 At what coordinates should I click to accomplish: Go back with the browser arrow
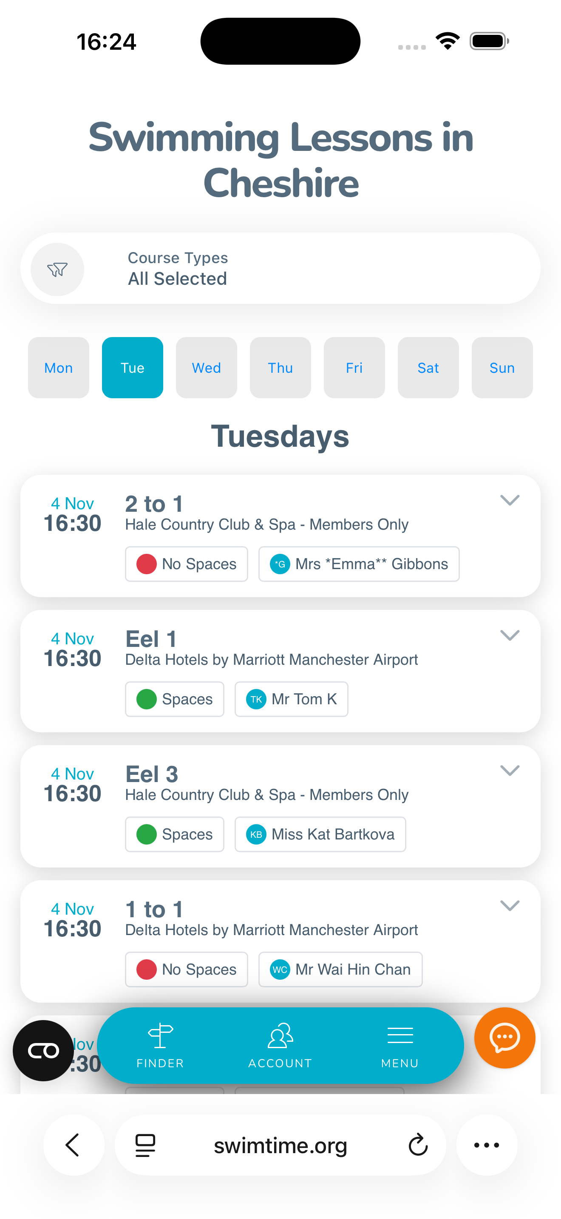pyautogui.click(x=73, y=1145)
